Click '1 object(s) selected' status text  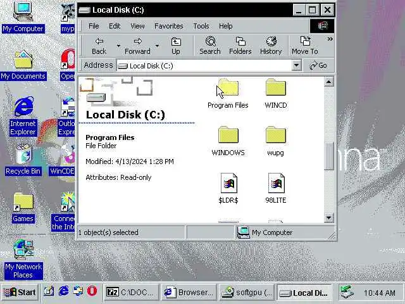coord(108,232)
